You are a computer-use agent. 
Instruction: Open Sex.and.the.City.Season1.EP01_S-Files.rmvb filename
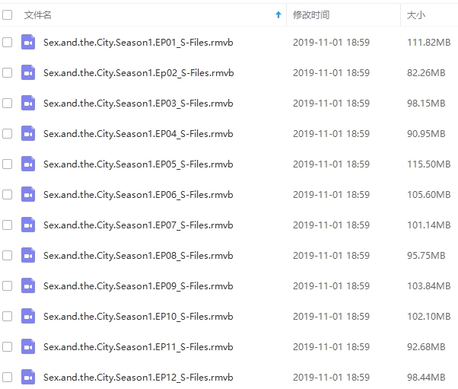pos(138,43)
